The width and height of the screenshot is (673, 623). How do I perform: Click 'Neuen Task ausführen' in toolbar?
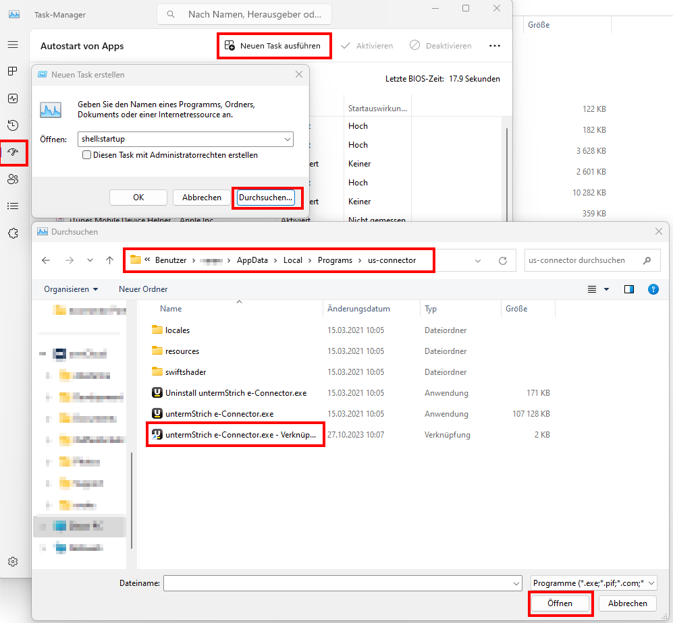pos(273,46)
